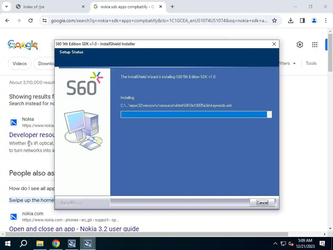Open Chrome profile avatar
The width and height of the screenshot is (333, 250).
point(314,21)
